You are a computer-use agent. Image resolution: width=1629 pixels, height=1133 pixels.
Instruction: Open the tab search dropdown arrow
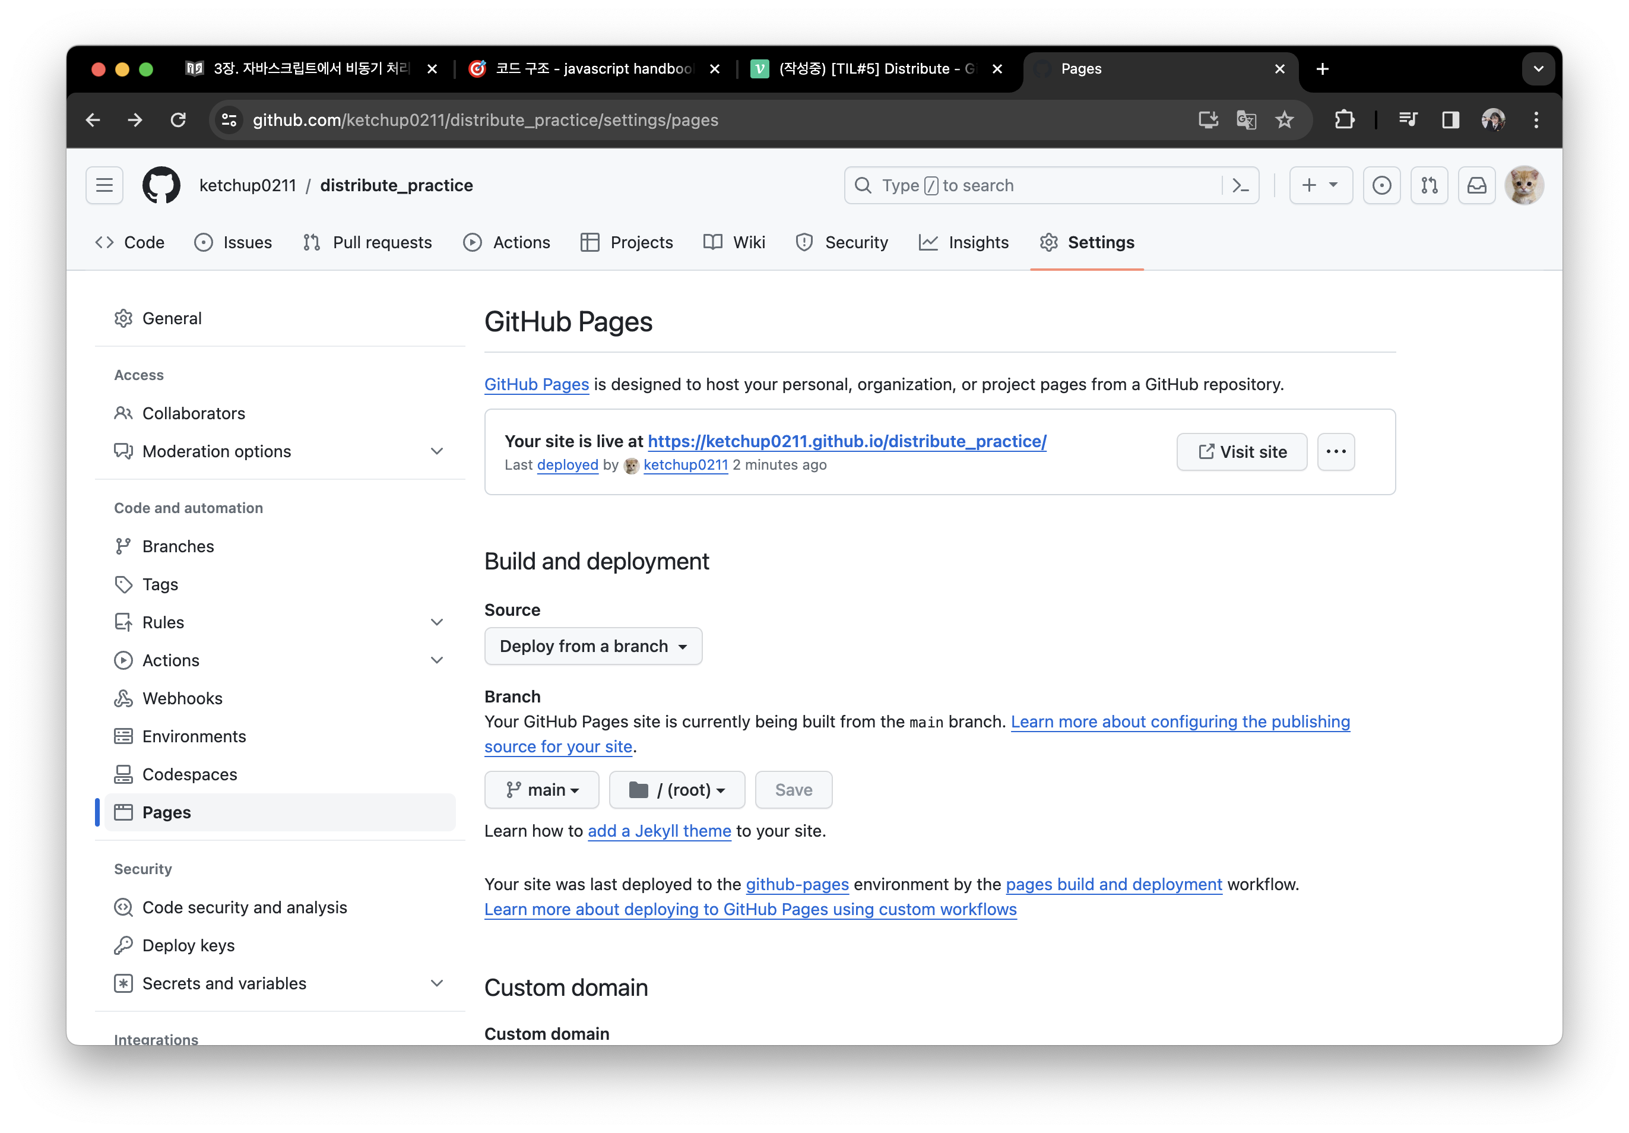coord(1538,69)
